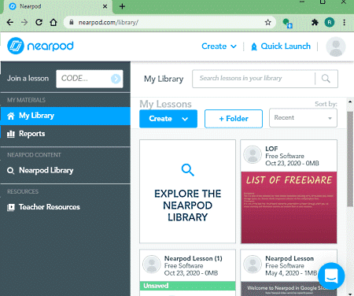Click the Nearpod Lesson (1) title
Viewport: 354px width, 296px height.
click(x=194, y=258)
